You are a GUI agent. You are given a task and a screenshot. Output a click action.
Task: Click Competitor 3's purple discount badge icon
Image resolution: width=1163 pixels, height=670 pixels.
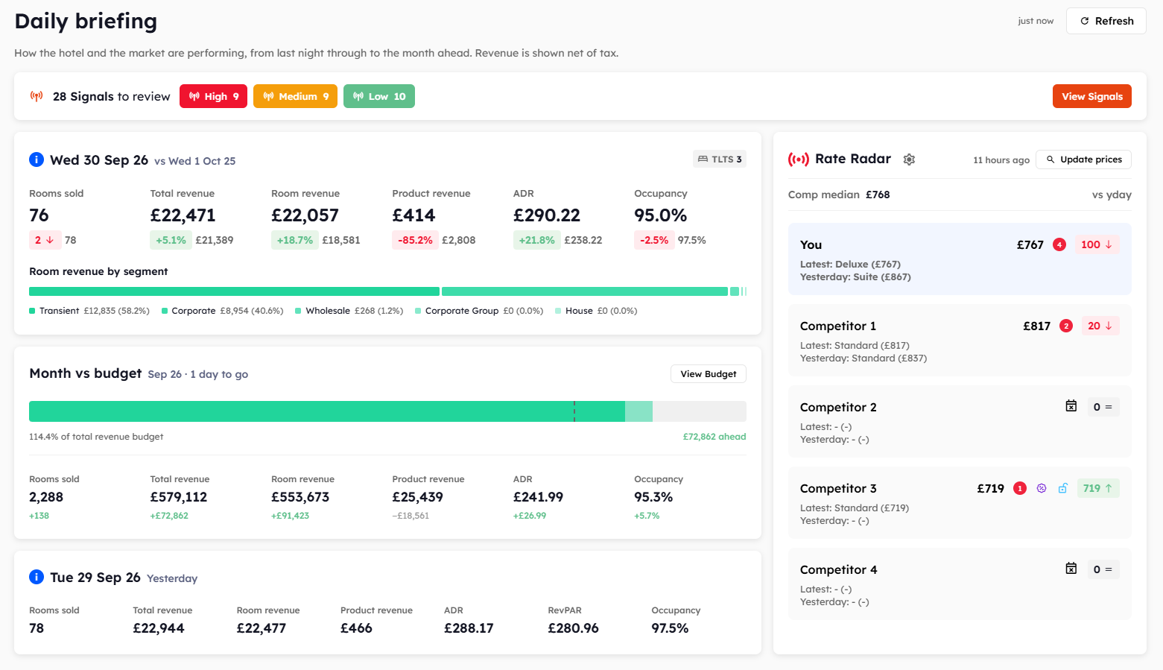(x=1042, y=488)
